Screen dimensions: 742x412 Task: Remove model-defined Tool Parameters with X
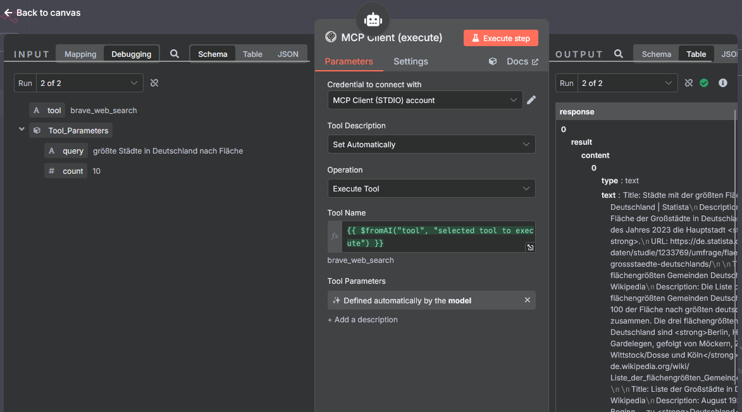click(527, 300)
